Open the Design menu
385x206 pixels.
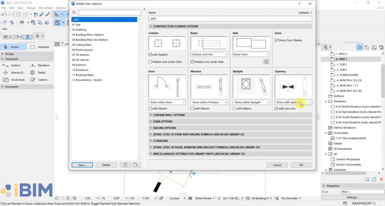[31, 8]
